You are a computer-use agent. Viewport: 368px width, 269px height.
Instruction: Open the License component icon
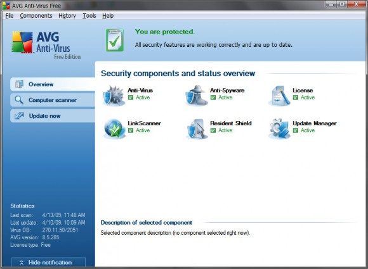[x=279, y=96]
